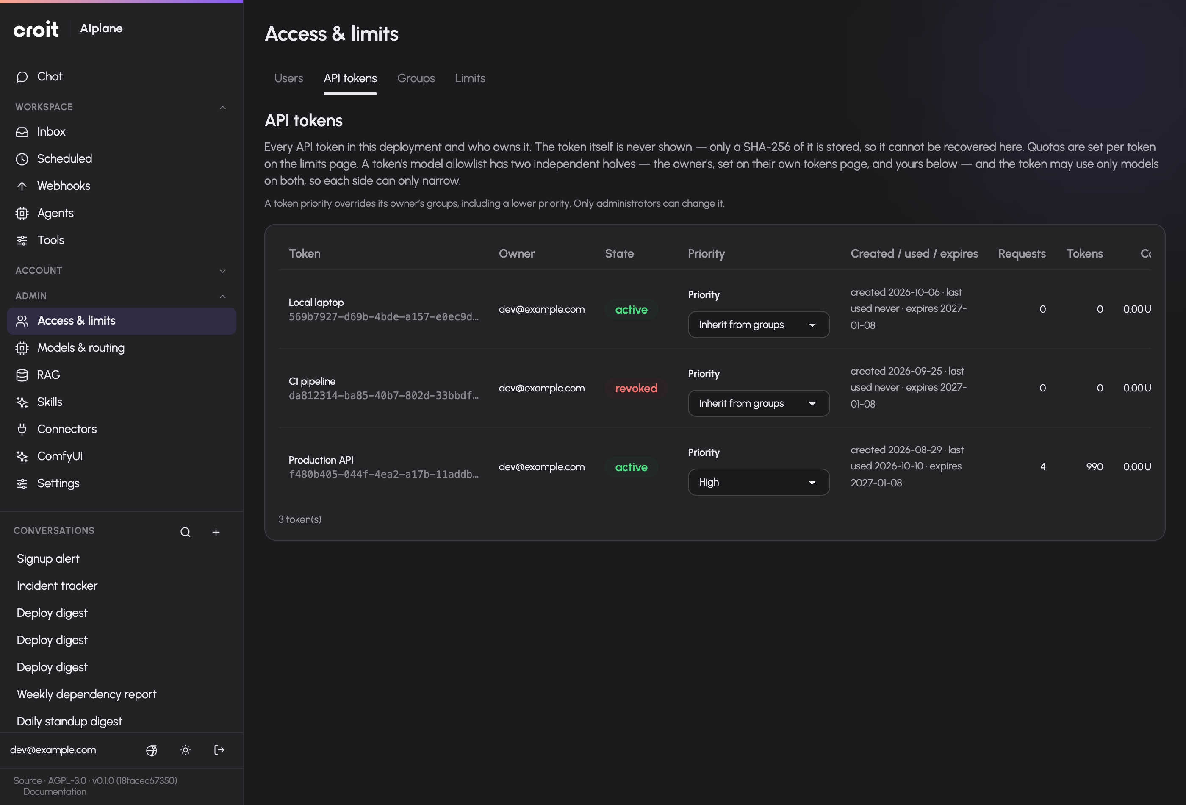Open Chat via its speech bubble icon
The height and width of the screenshot is (805, 1186).
tap(22, 77)
